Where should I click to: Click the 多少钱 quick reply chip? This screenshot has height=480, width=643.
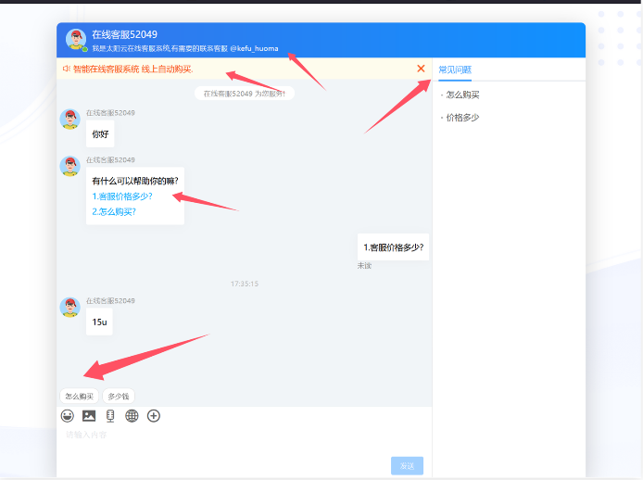pyautogui.click(x=119, y=397)
